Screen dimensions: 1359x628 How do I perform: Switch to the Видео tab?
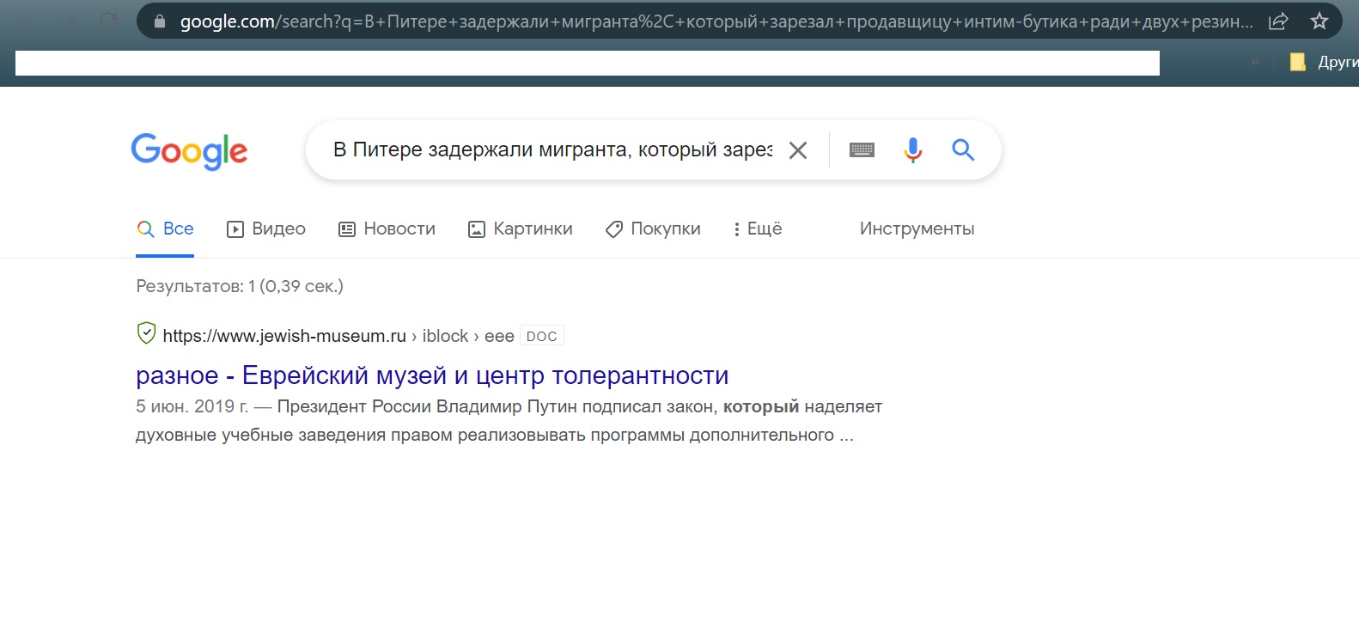266,229
